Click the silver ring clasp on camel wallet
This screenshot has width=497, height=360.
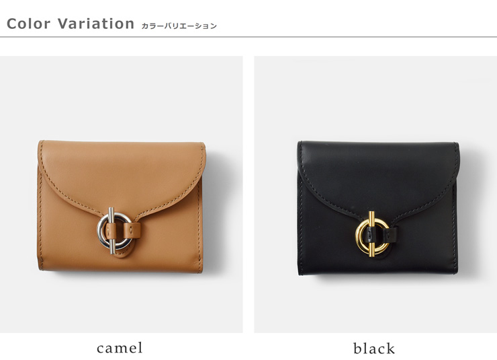[x=115, y=231]
